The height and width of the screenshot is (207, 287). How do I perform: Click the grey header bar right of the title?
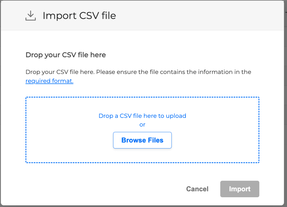click(x=195, y=16)
